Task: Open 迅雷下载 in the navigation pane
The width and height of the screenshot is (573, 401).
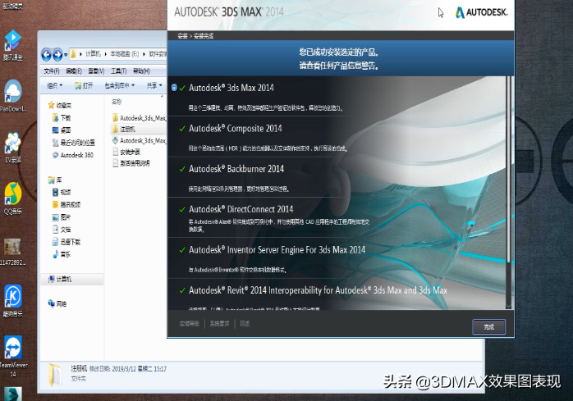Action: pyautogui.click(x=66, y=242)
